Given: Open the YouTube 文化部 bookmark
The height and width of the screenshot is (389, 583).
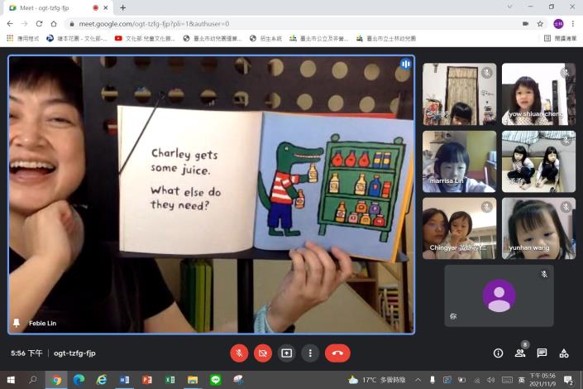Looking at the screenshot, I should pos(145,38).
